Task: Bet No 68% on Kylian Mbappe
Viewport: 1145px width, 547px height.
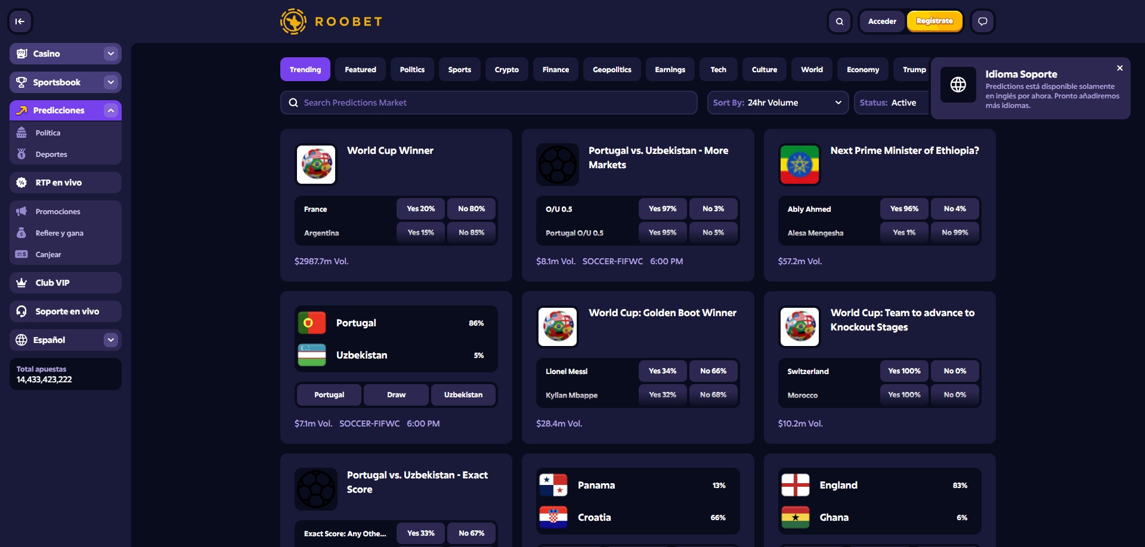Action: click(713, 395)
